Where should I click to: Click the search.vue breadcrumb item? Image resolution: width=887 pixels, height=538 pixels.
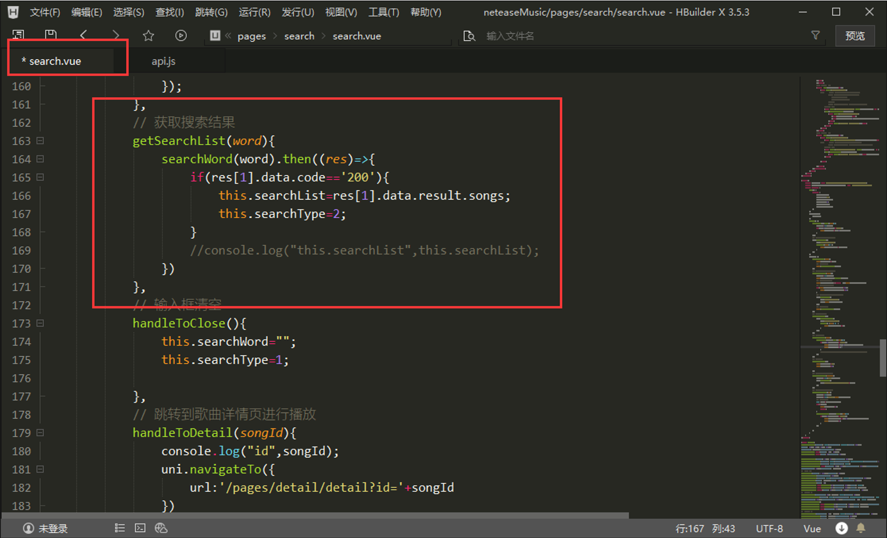tap(357, 36)
